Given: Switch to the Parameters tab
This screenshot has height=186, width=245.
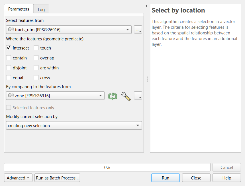Looking at the screenshot, I should point(19,9).
